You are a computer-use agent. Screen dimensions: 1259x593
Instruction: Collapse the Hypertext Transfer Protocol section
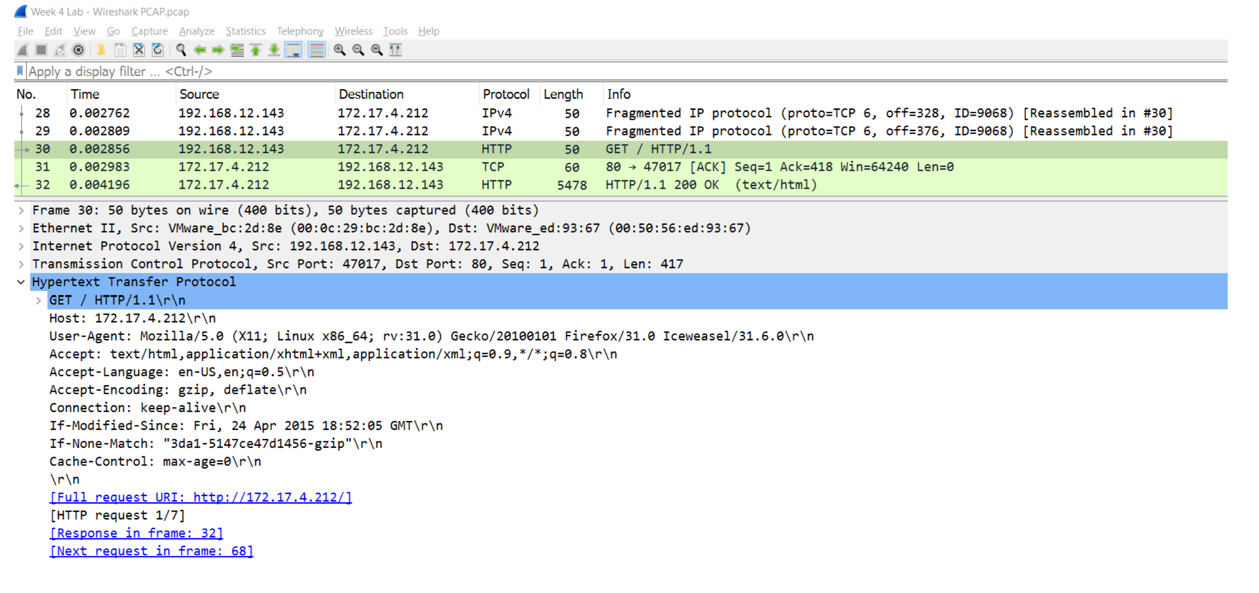[21, 282]
